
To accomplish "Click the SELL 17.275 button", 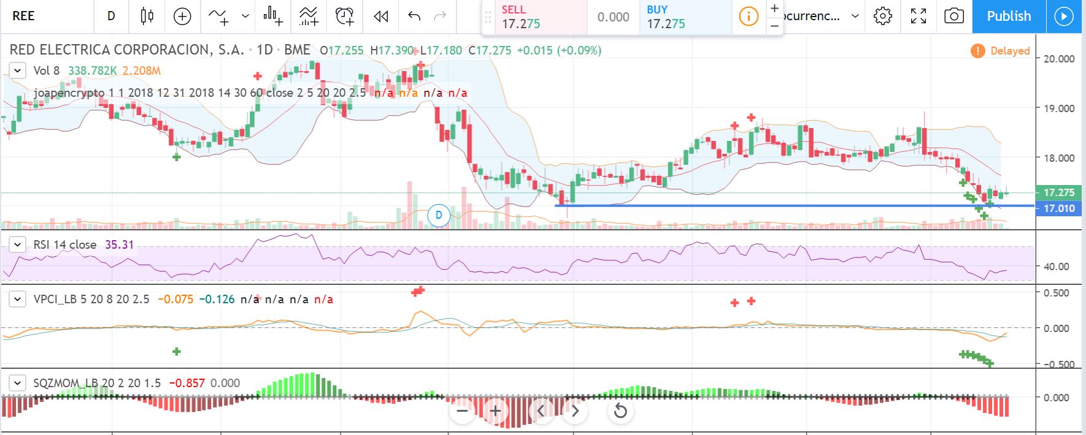I will coord(534,17).
